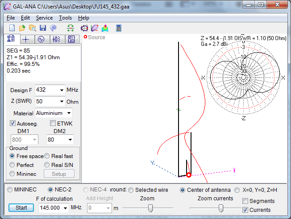Image resolution: width=291 pixels, height=219 pixels.
Task: Open the calculator toolbar icon
Action: (119, 28)
